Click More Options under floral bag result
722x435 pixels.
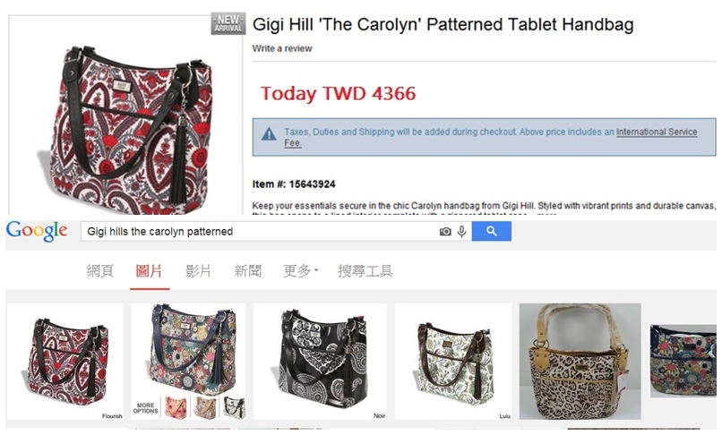click(x=145, y=408)
